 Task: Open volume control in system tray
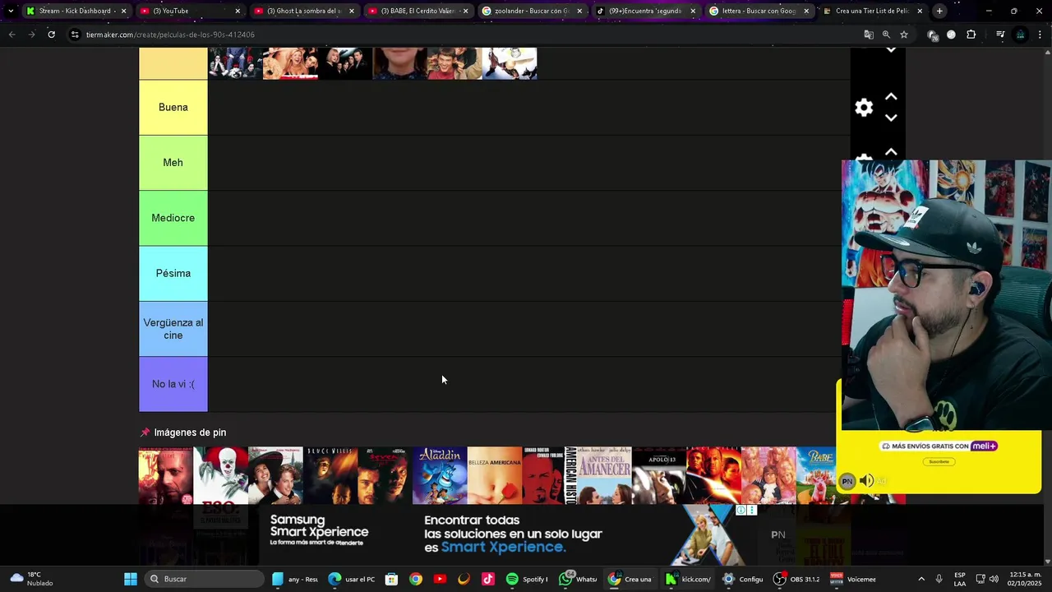coord(994,579)
